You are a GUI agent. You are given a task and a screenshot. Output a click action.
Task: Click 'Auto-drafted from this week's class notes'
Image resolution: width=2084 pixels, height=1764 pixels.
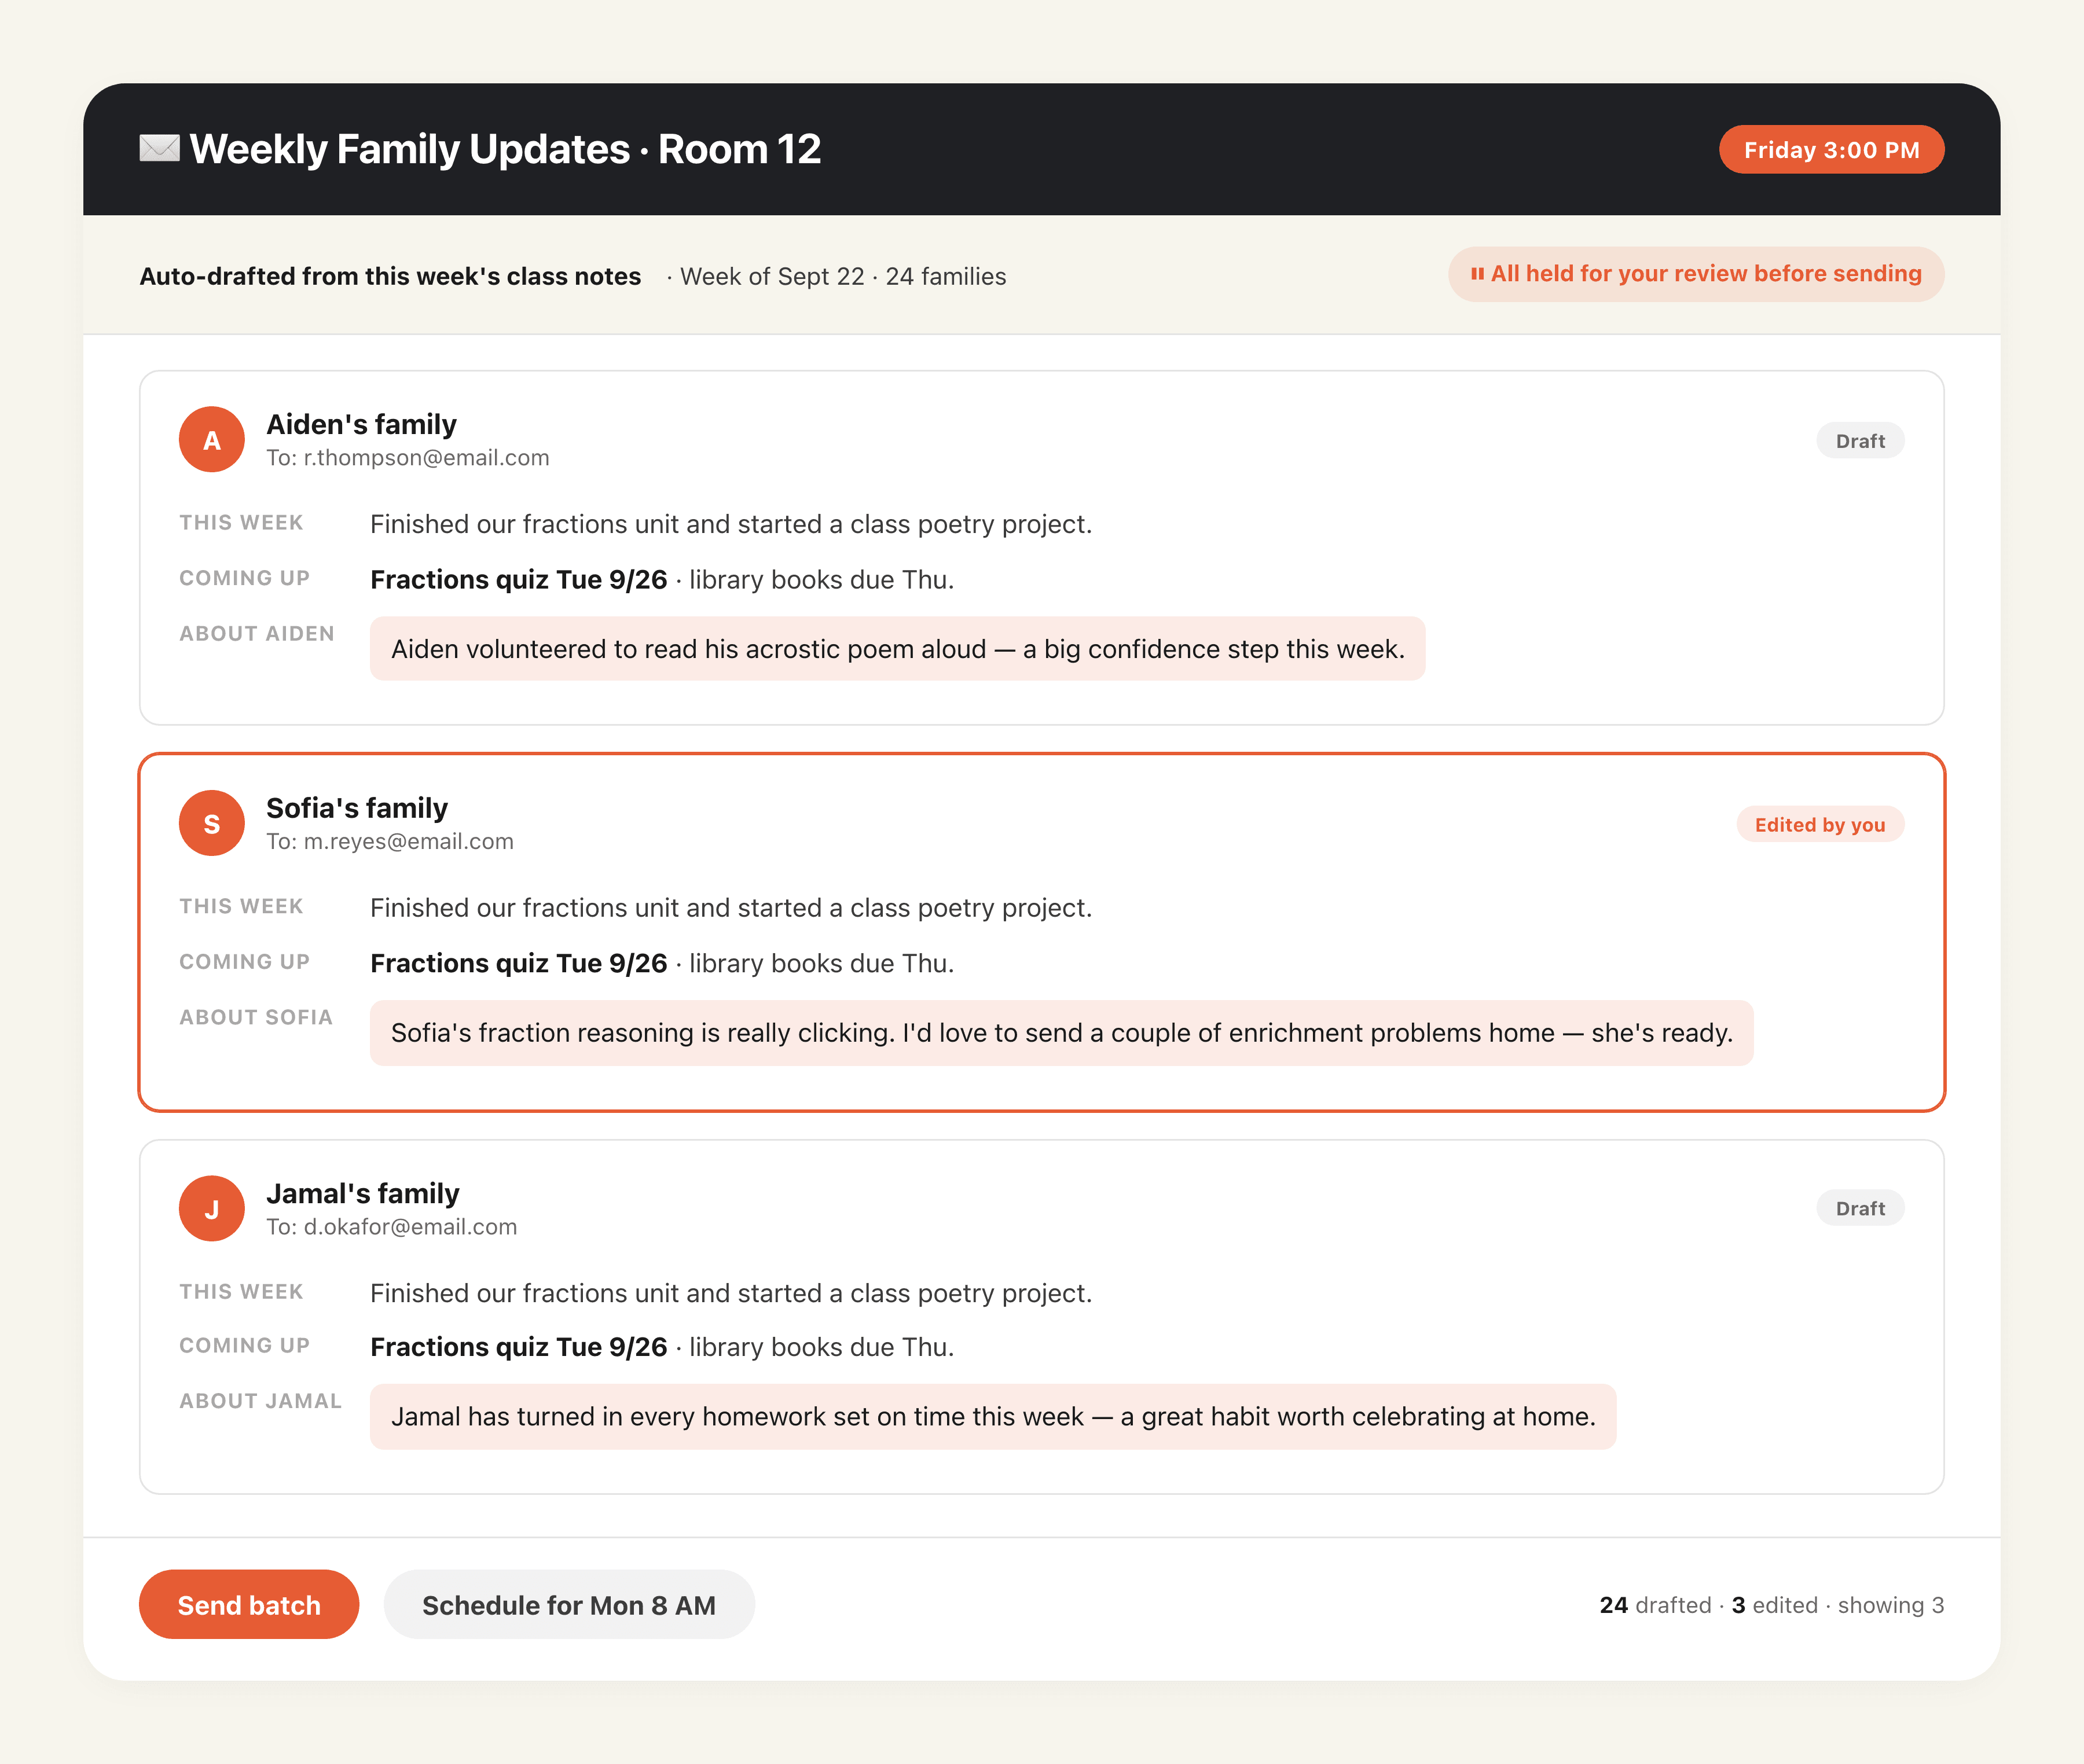[x=390, y=276]
